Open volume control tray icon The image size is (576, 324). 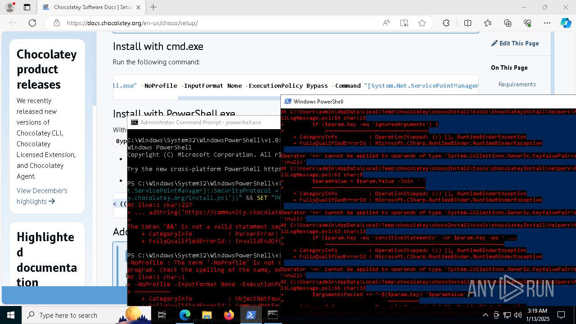[517, 315]
